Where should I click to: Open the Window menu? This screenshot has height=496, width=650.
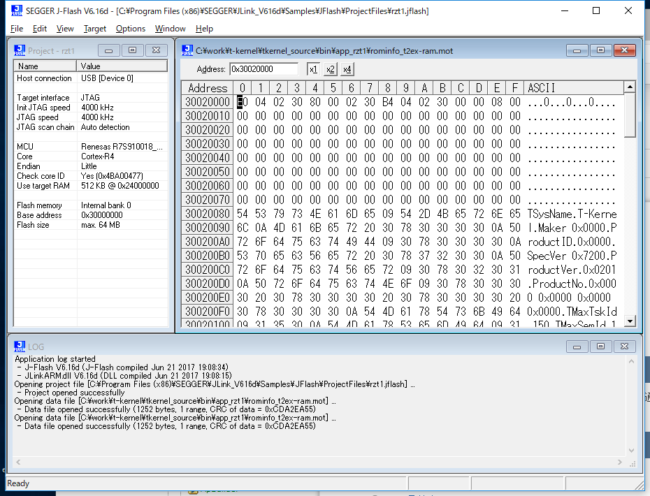pyautogui.click(x=171, y=29)
